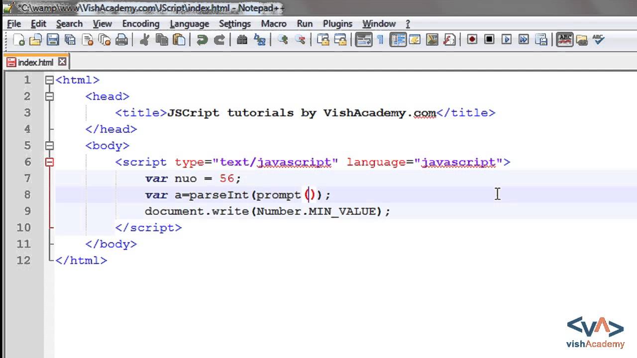Click the Redo arrow icon
Image resolution: width=637 pixels, height=358 pixels.
tap(219, 40)
